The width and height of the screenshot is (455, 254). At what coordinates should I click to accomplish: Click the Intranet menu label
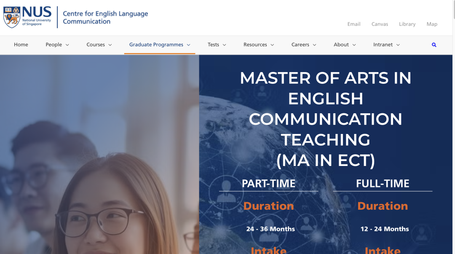(383, 45)
